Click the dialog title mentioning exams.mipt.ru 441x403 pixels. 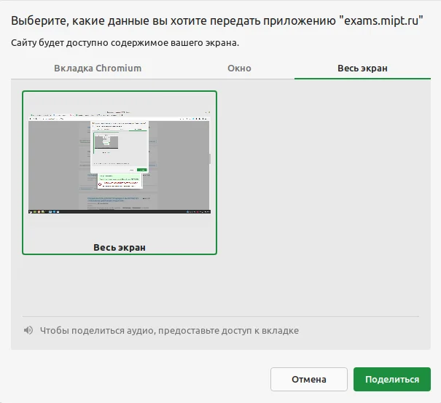coord(216,21)
